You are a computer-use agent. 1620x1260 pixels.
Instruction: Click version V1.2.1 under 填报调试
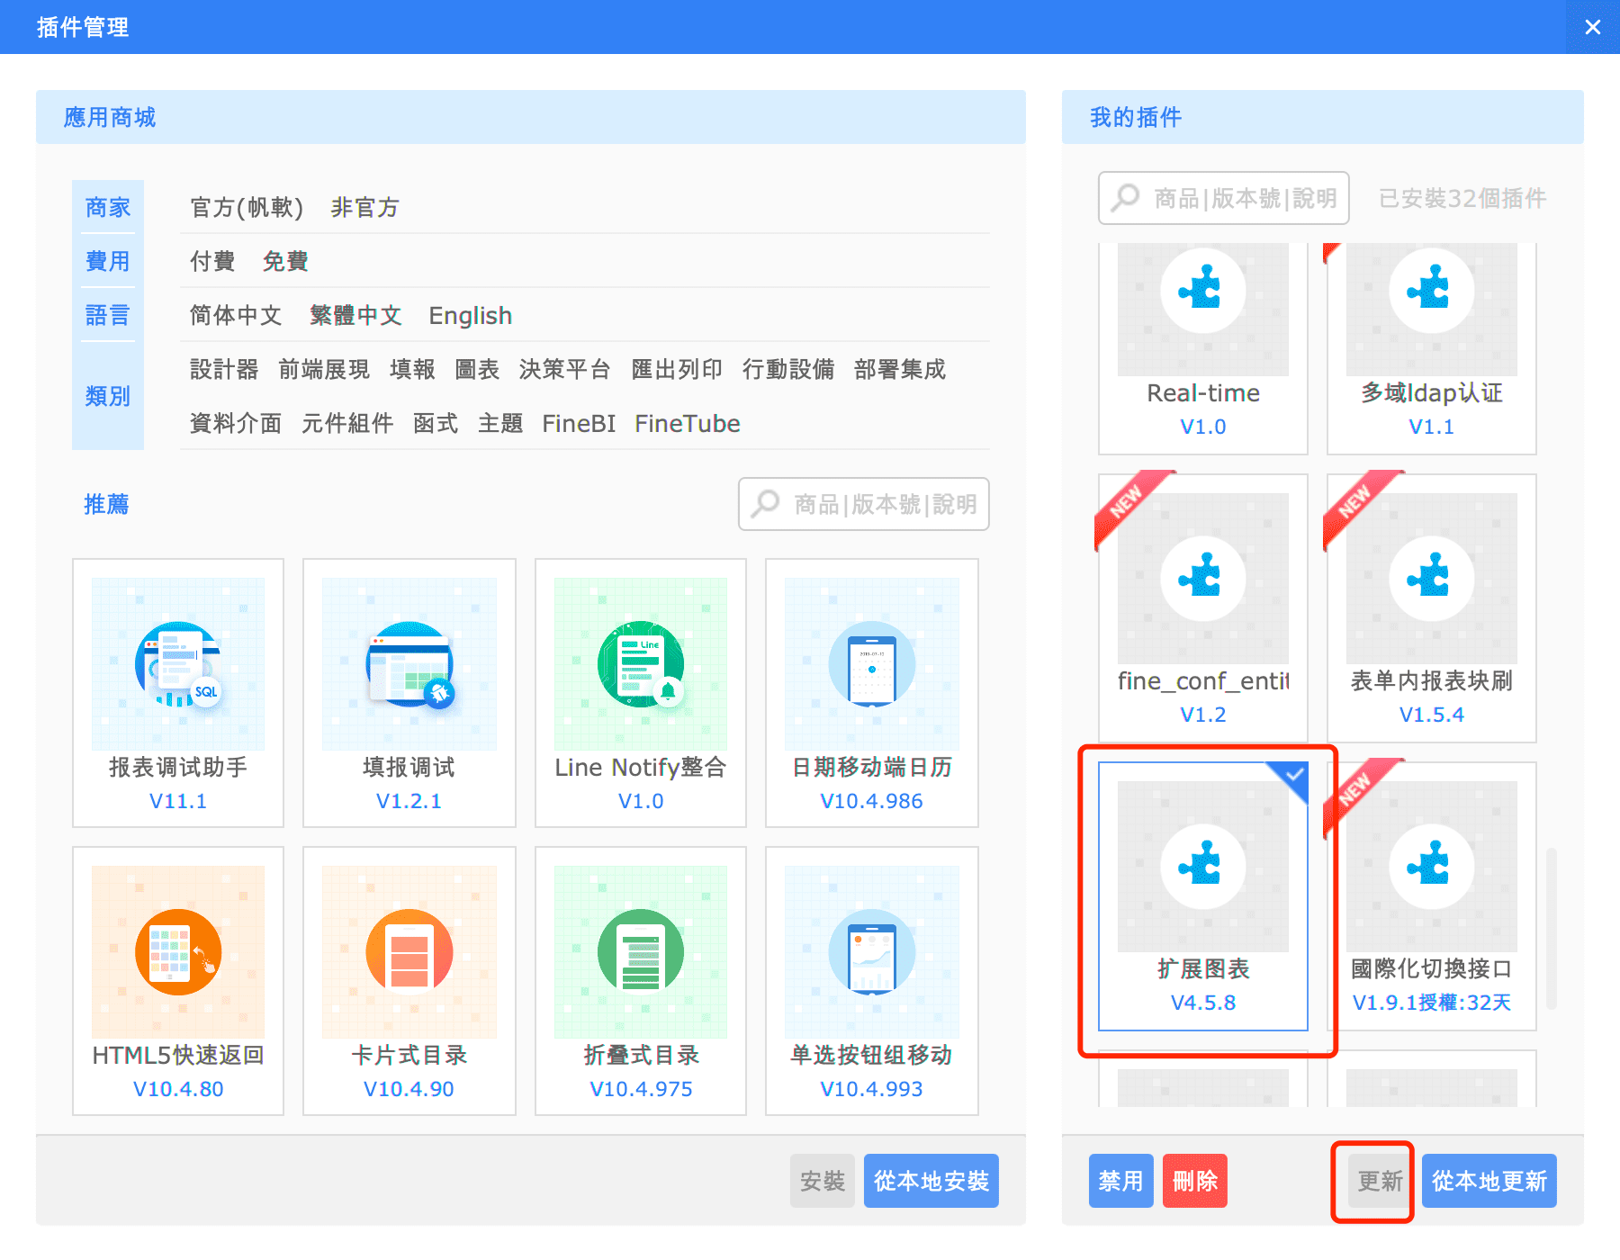(409, 801)
